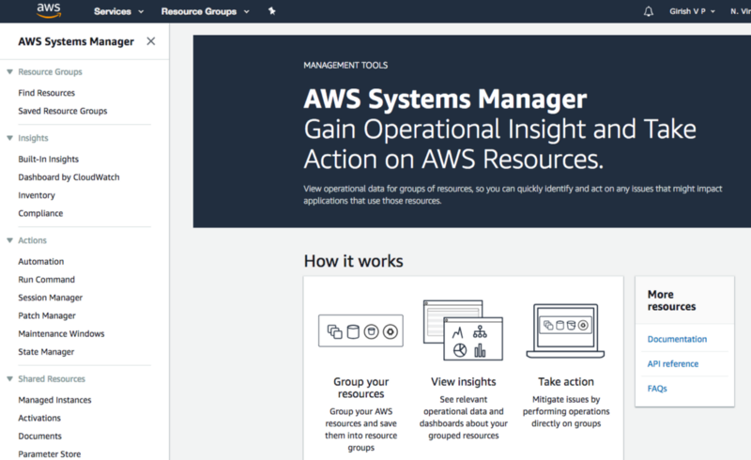Go to Built-In Insights
Screen dimensions: 751x460
pos(49,159)
